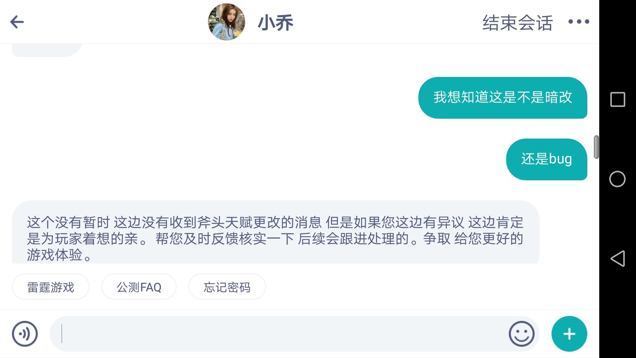The image size is (636, 358).
Task: Tap the back arrow icon
Action: (x=17, y=22)
